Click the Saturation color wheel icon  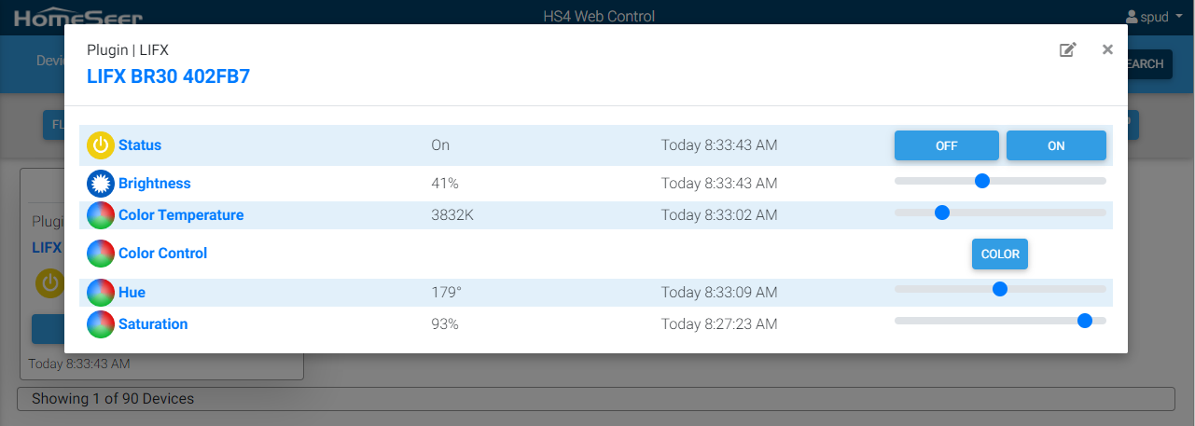[101, 324]
